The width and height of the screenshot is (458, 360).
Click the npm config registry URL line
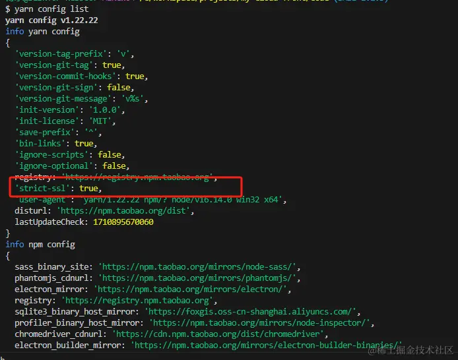coord(116,301)
